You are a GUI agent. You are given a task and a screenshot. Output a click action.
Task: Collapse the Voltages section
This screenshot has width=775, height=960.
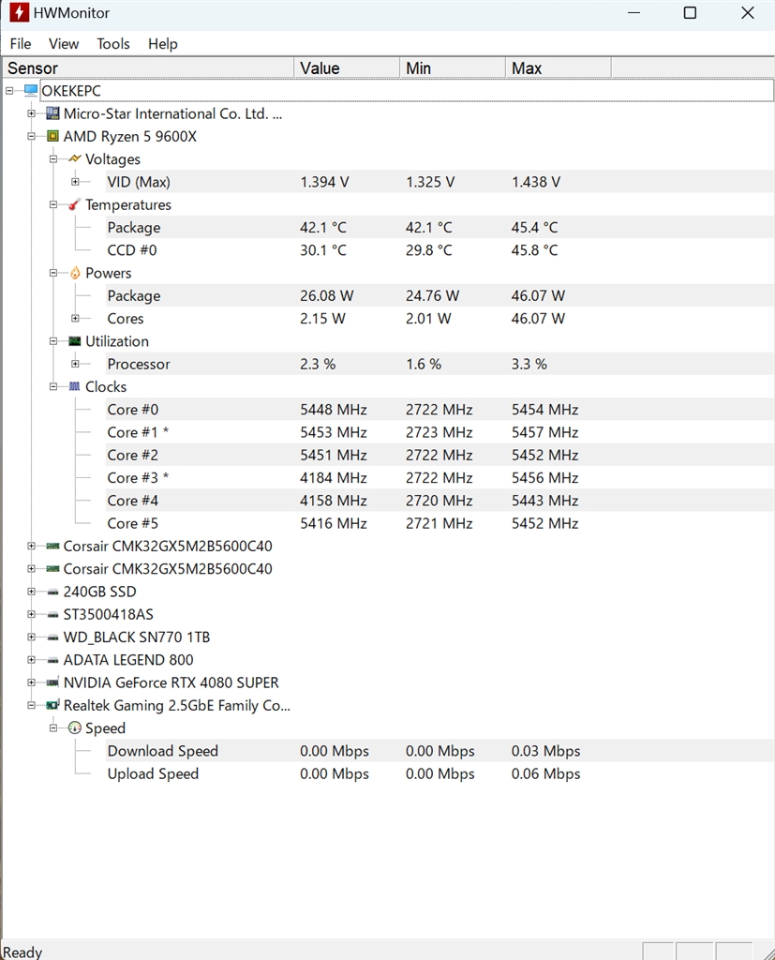point(53,158)
